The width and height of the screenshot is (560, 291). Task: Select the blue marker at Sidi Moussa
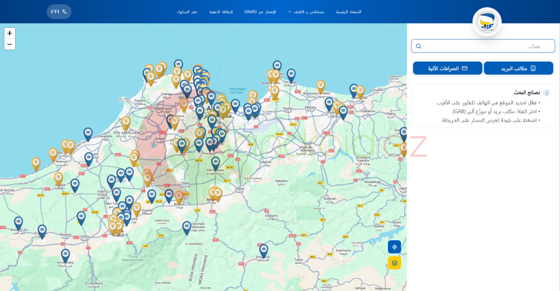(x=216, y=163)
